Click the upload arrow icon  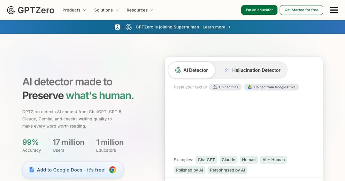pos(215,87)
